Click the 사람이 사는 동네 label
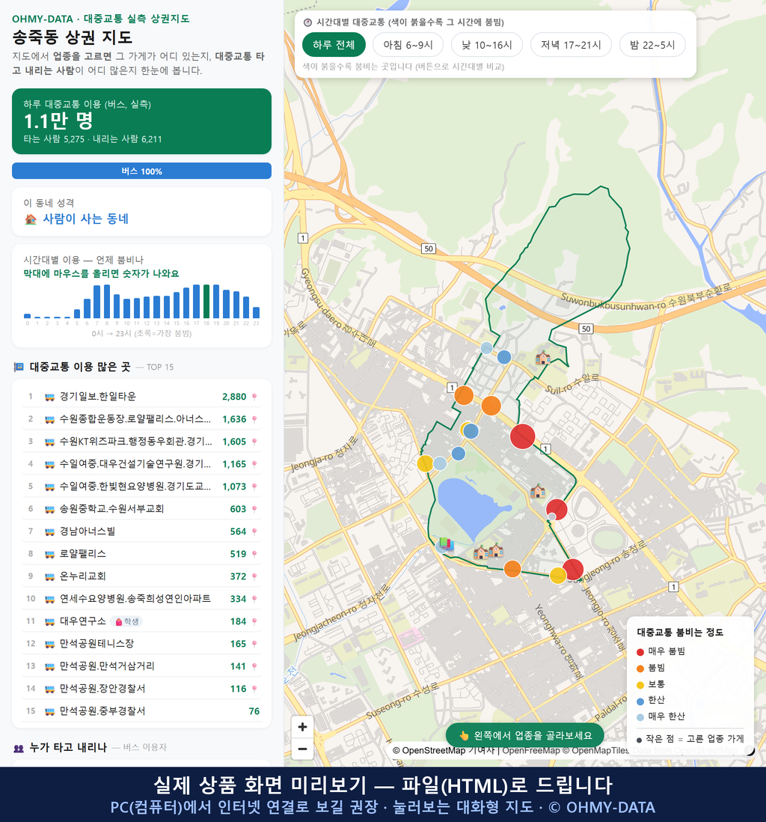The width and height of the screenshot is (766, 822). pyautogui.click(x=86, y=219)
